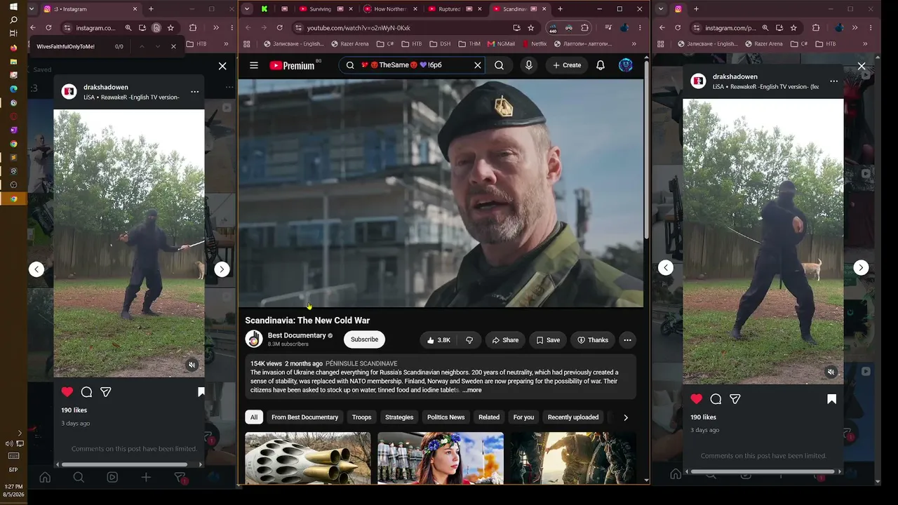Go to next post in right Instagram

pos(861,267)
